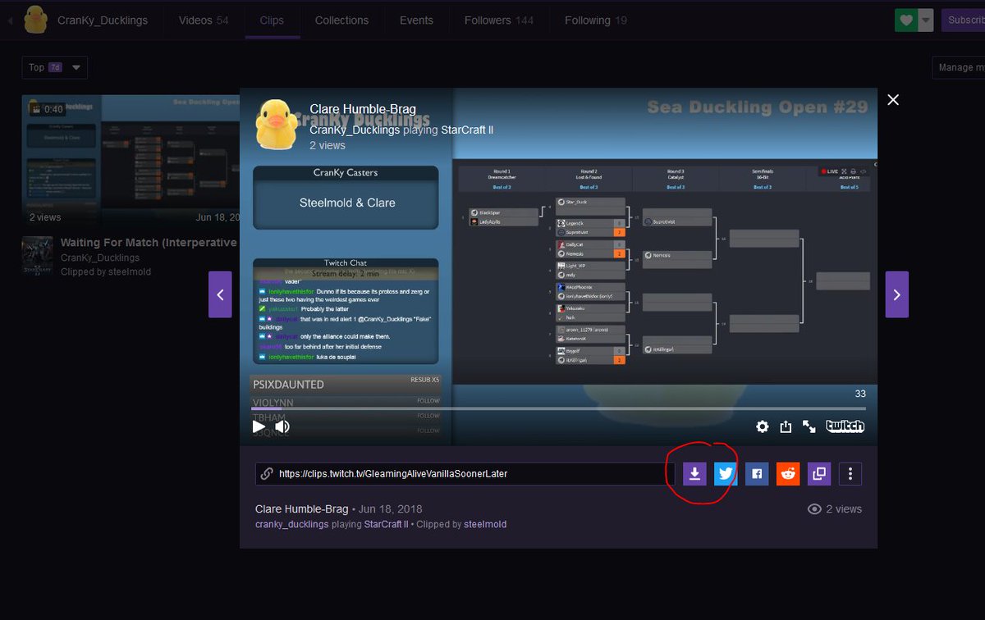This screenshot has width=985, height=620.
Task: Click StarCraft II link in player overlay
Action: tap(467, 130)
